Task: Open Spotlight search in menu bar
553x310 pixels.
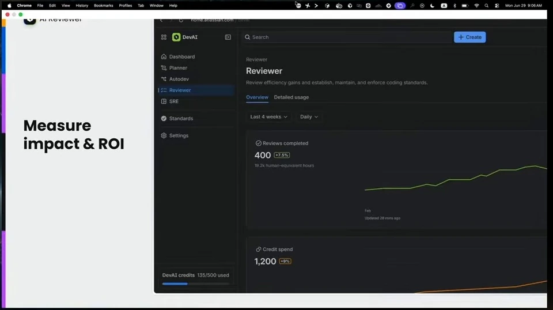Action: point(486,6)
